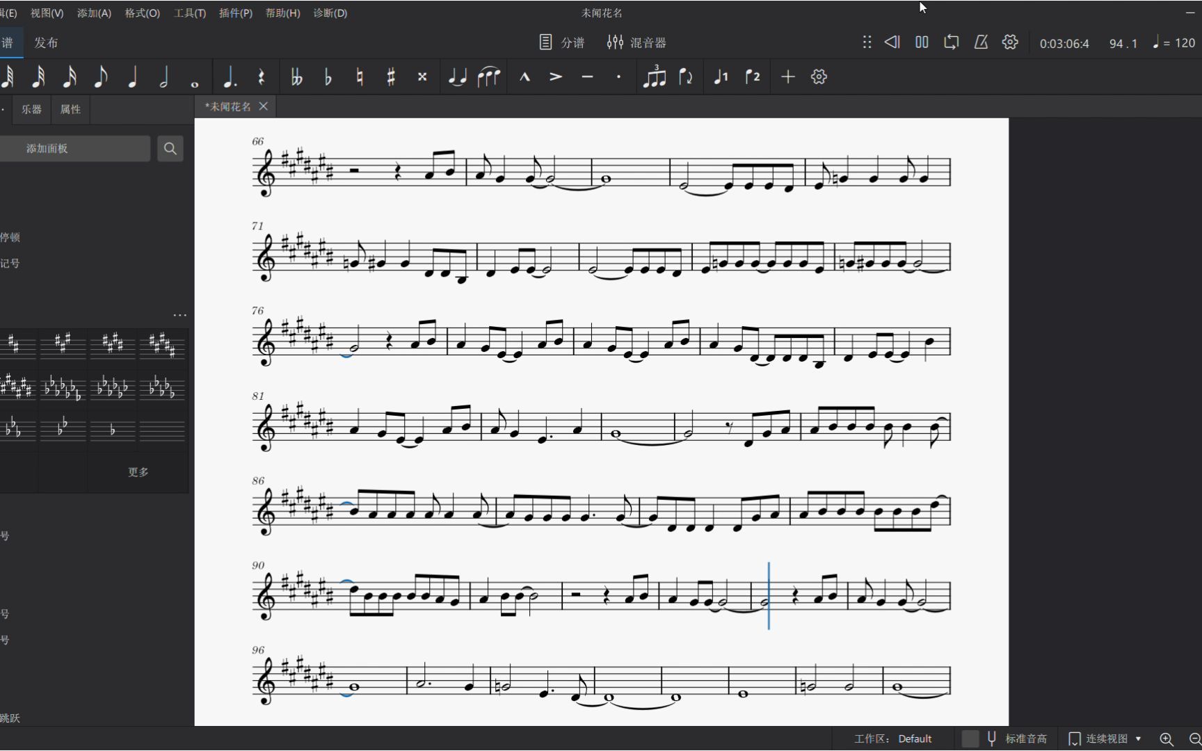1202x751 pixels.
Task: Toggle the augmentation dot
Action: 230,77
